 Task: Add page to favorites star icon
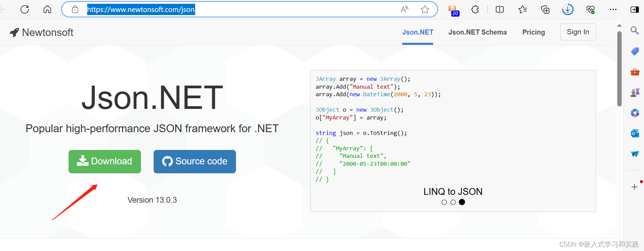point(425,9)
